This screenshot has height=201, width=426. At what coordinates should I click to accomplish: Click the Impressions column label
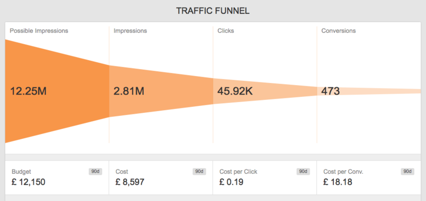(x=130, y=31)
